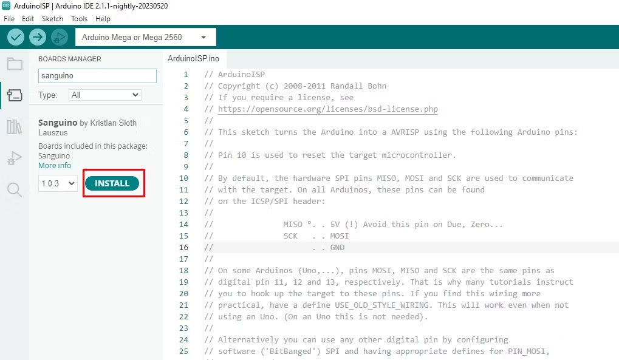Click the sanguino search input field

pos(98,76)
